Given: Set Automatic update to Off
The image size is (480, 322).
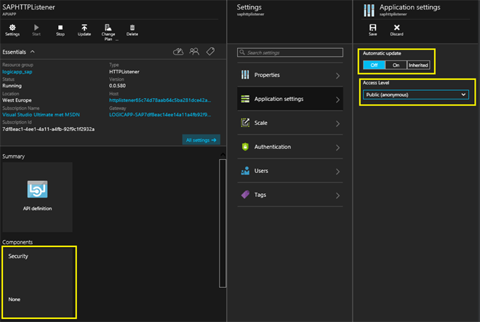Looking at the screenshot, I should [374, 65].
